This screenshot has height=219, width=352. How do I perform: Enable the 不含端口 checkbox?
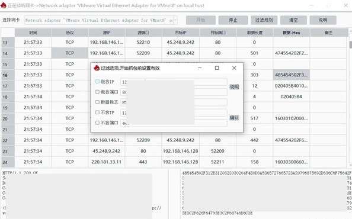point(97,123)
